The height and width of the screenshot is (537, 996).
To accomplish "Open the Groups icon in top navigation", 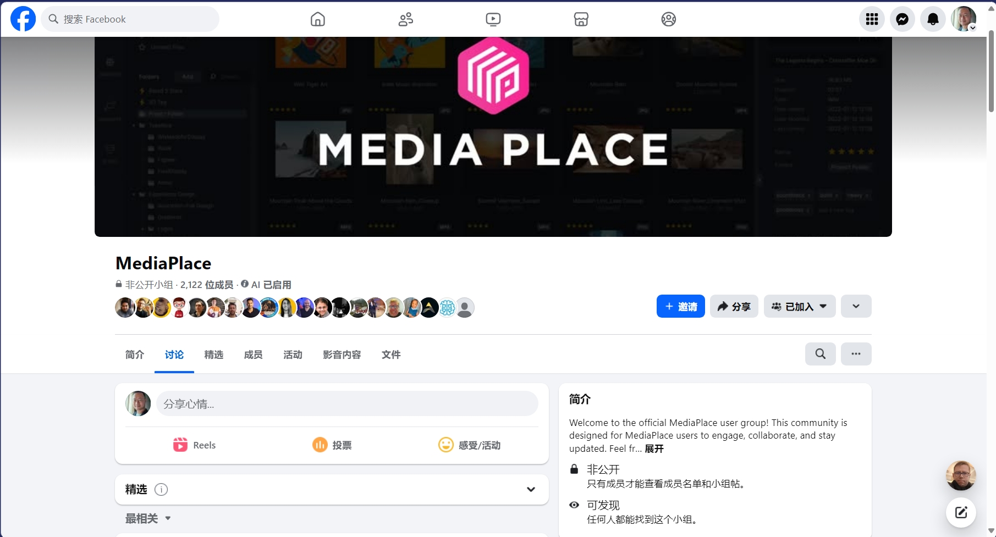I will (x=668, y=19).
